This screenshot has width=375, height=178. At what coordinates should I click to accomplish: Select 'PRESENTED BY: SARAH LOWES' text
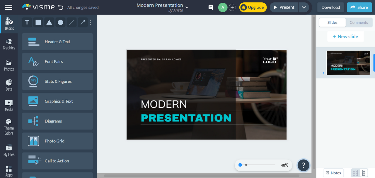[161, 59]
